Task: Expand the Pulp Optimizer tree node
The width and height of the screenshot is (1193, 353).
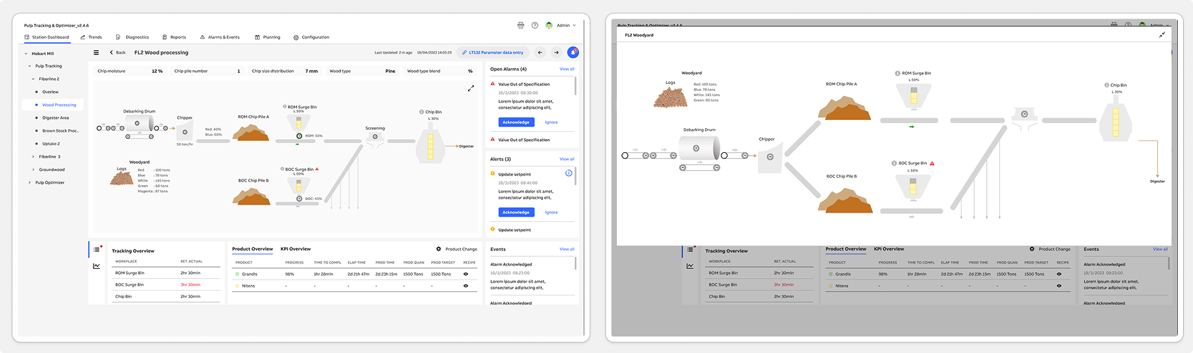Action: click(x=29, y=183)
